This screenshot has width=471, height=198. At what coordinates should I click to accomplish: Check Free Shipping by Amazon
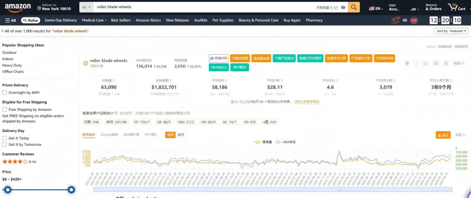click(x=4, y=109)
